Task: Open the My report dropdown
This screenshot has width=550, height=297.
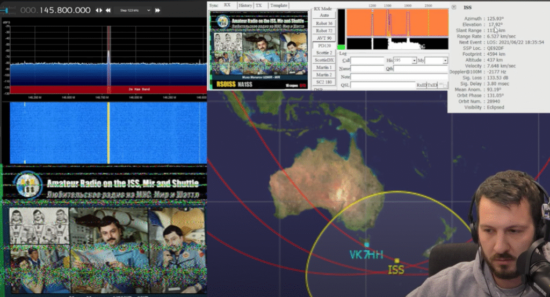Action: point(445,61)
